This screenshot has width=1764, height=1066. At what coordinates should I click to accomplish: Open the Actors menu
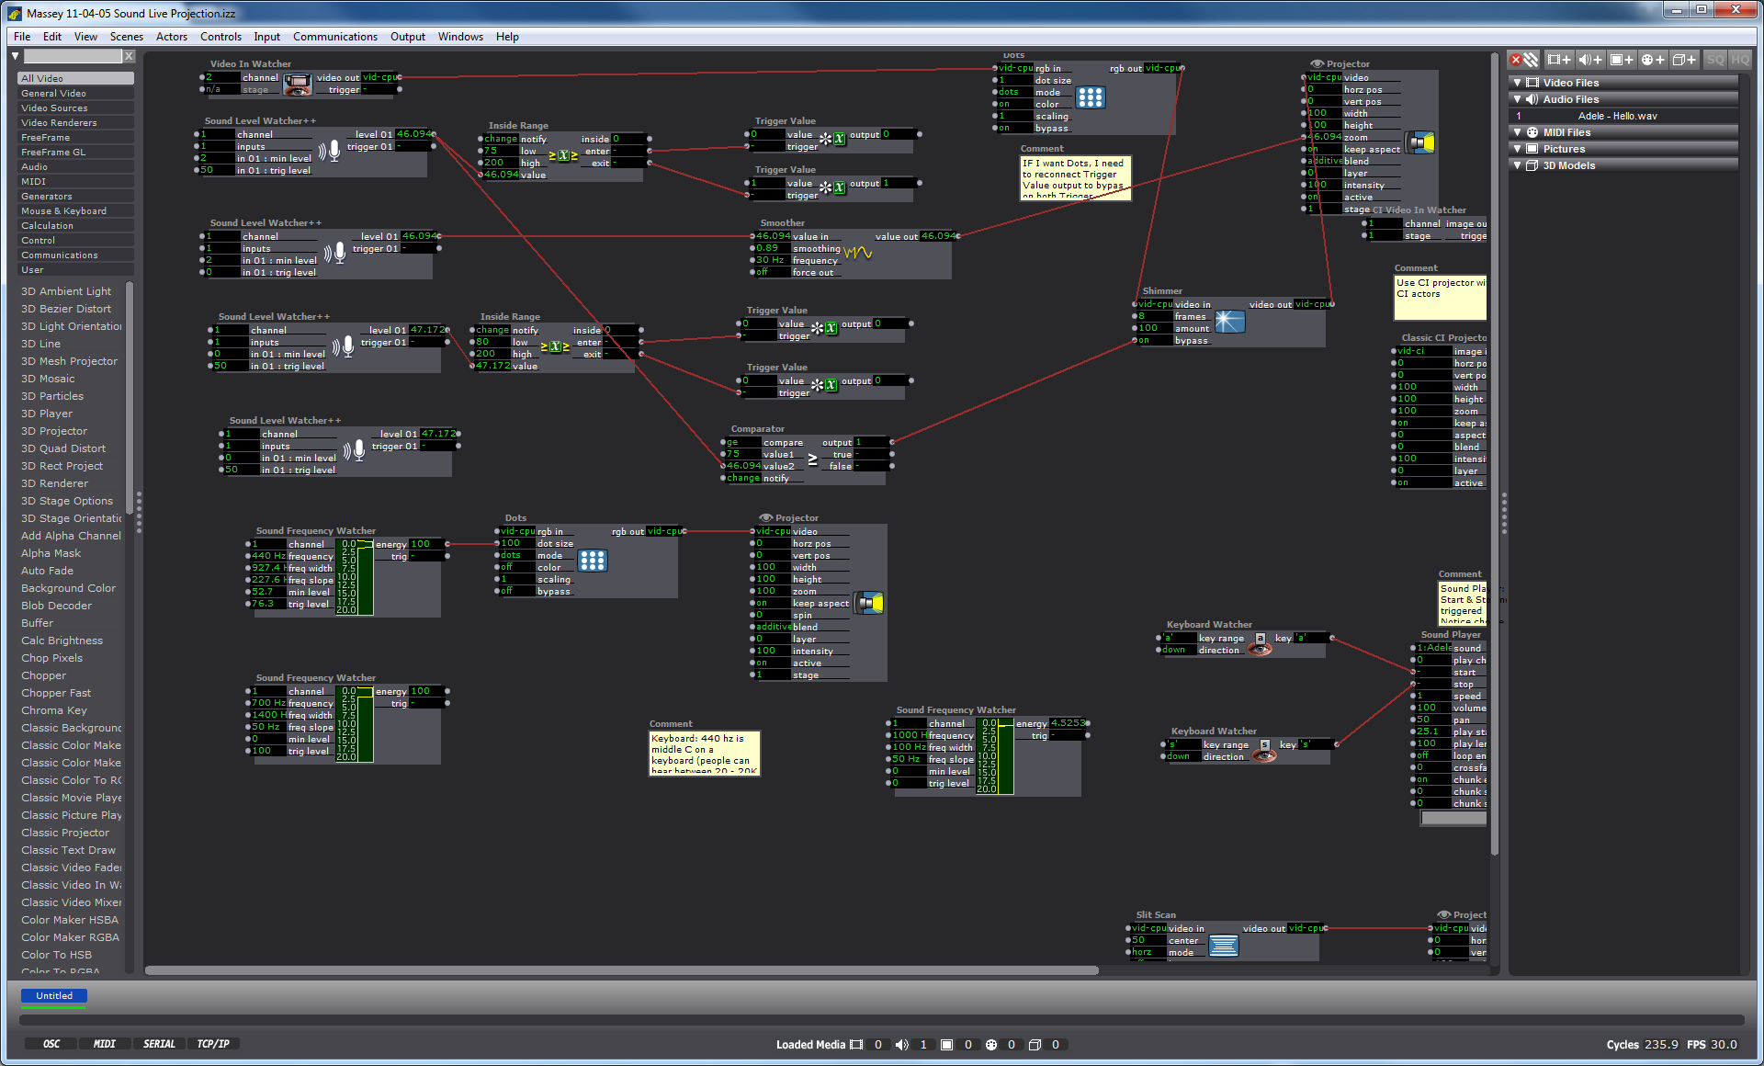[171, 37]
